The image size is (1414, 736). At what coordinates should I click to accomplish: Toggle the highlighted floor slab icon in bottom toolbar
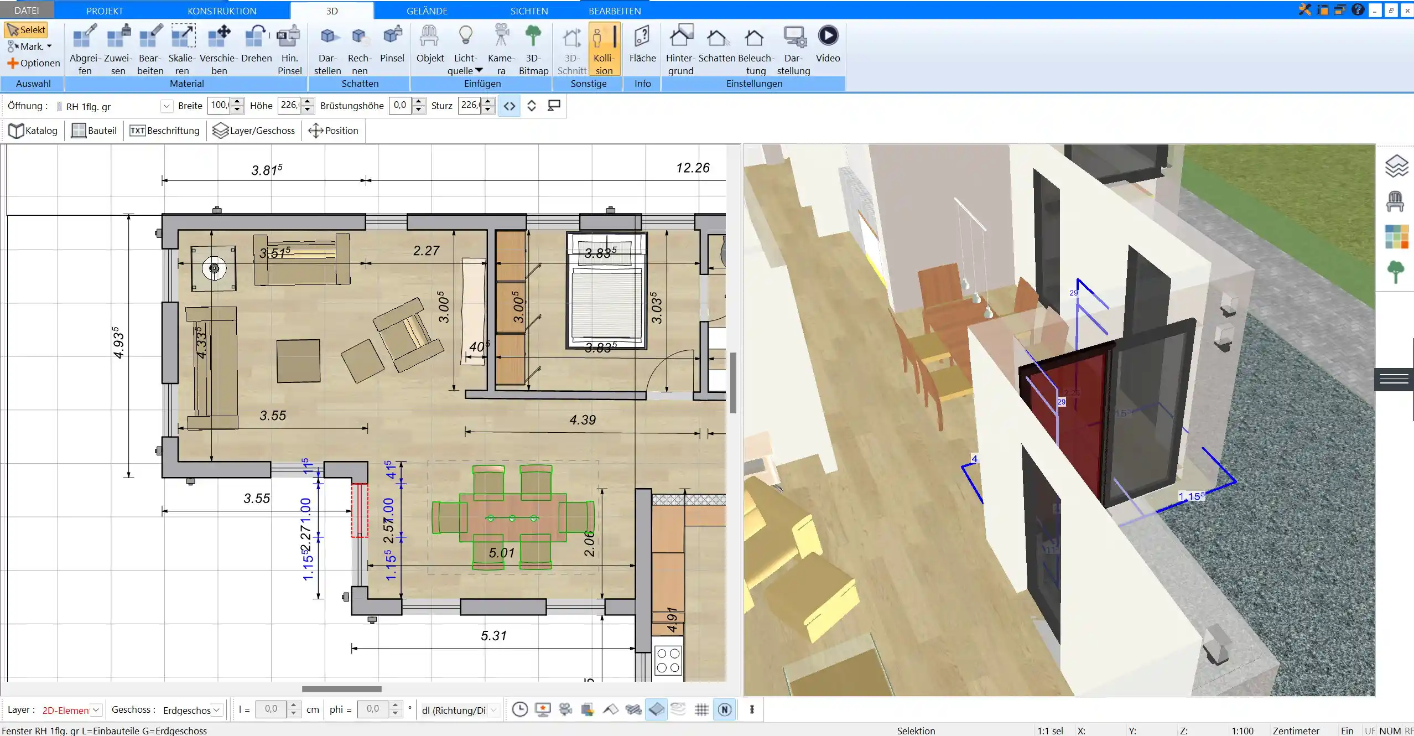tap(656, 709)
